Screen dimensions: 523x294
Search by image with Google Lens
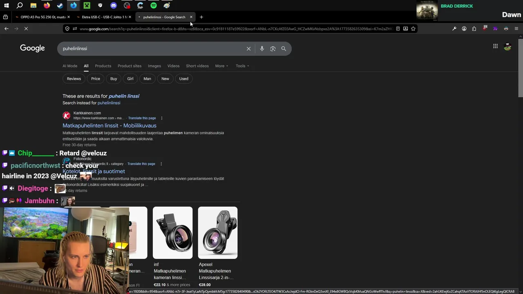pyautogui.click(x=273, y=49)
